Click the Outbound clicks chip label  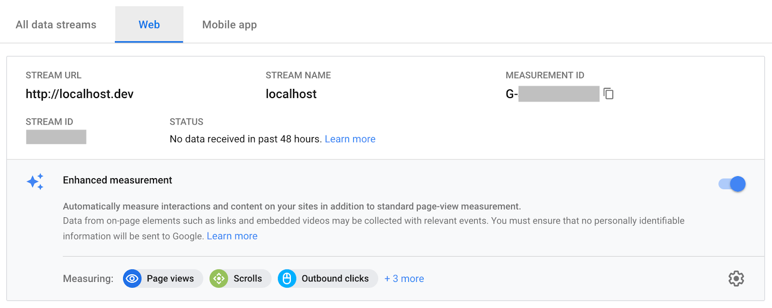(x=335, y=279)
